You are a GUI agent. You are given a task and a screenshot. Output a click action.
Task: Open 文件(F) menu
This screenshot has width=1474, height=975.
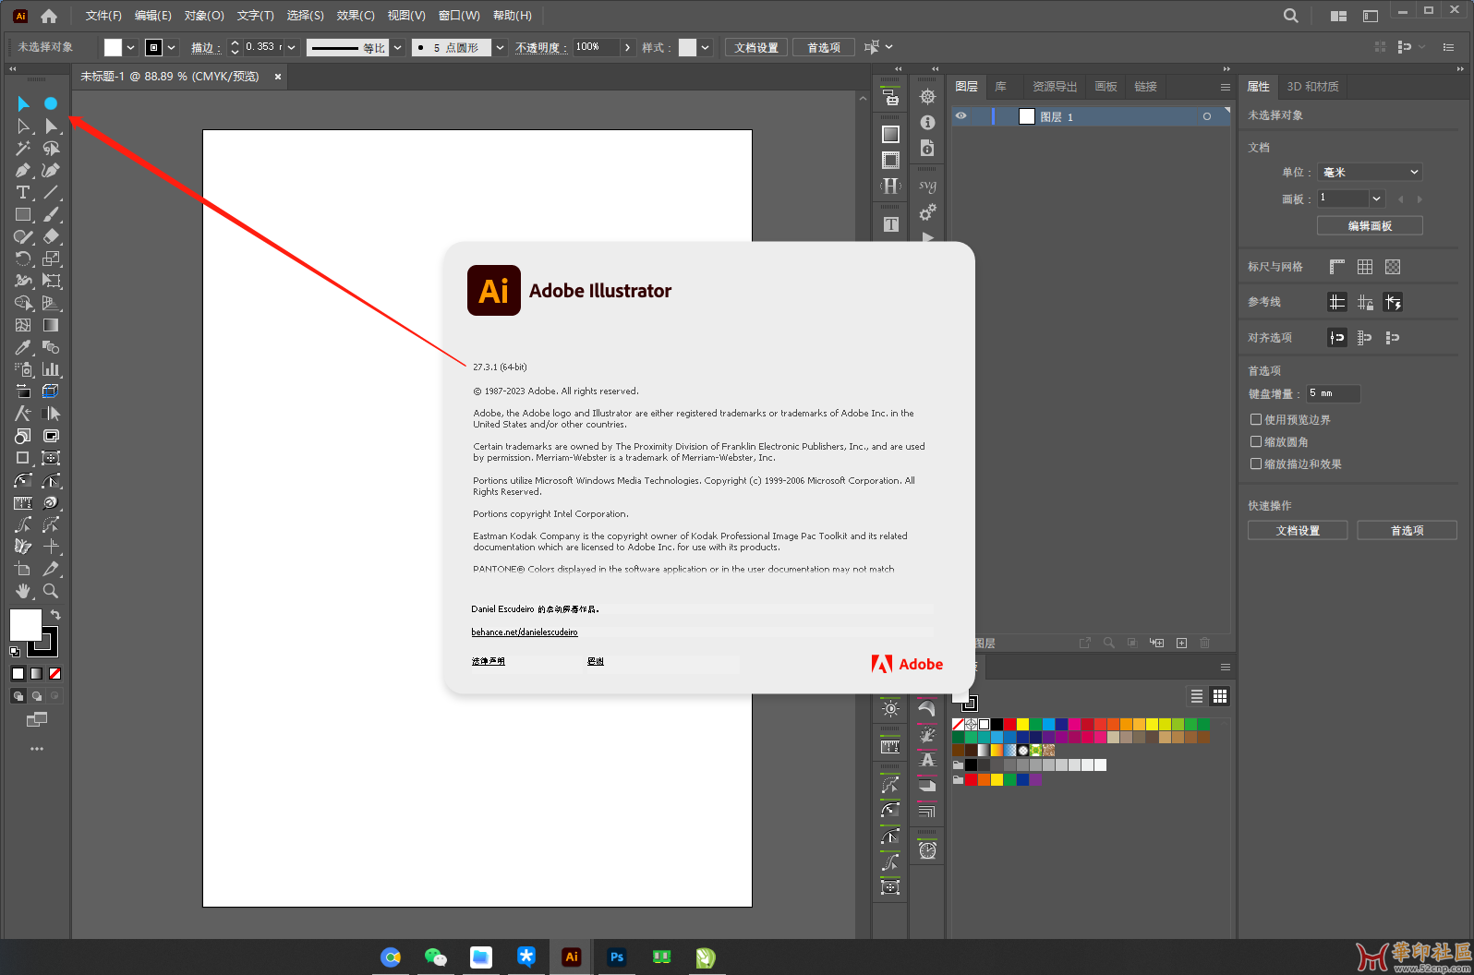103,16
